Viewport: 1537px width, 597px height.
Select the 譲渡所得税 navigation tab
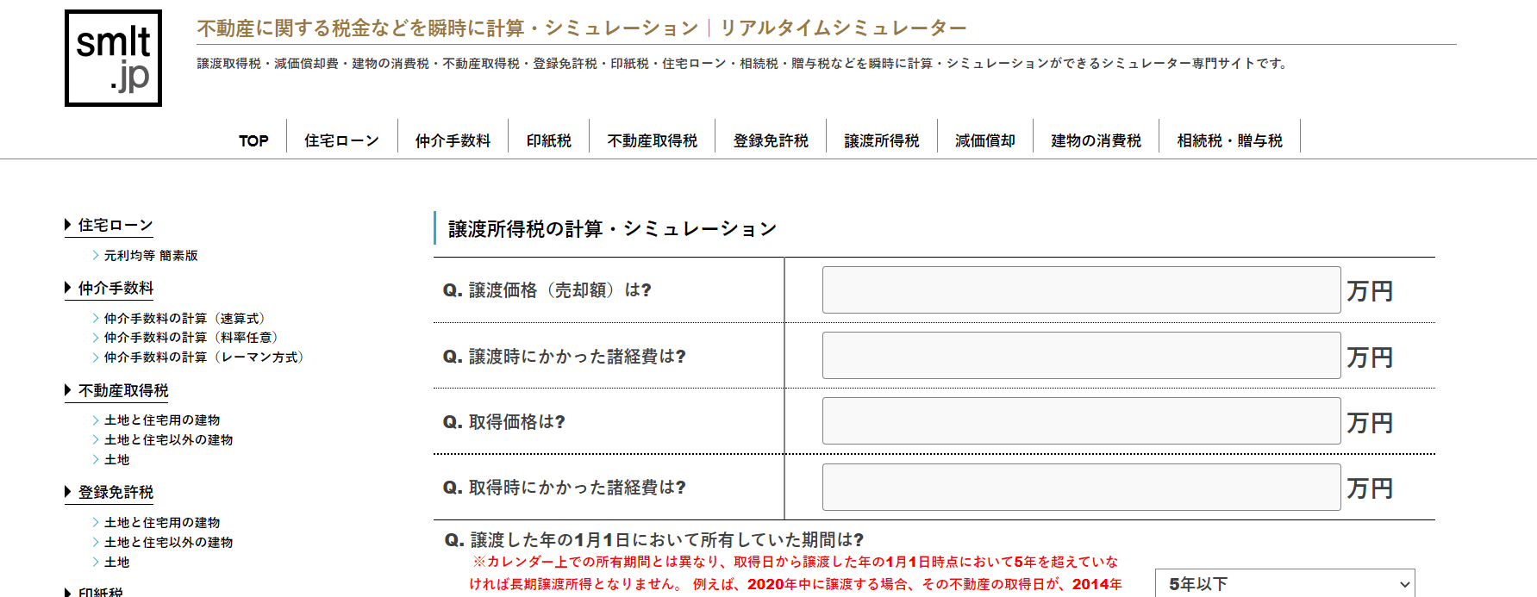pyautogui.click(x=882, y=140)
